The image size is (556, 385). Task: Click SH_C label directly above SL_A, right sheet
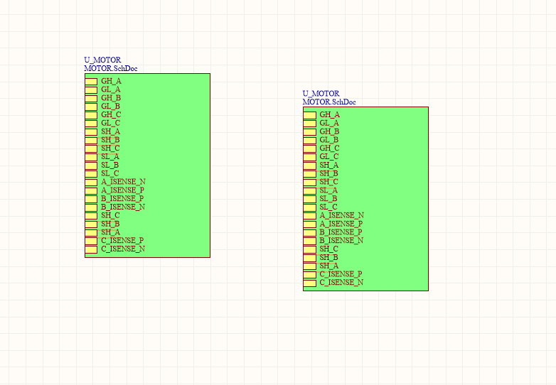328,182
